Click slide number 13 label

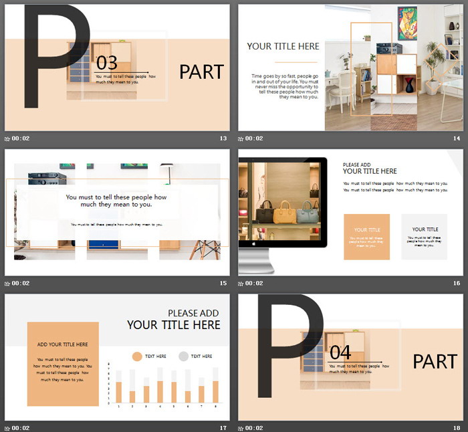coord(223,138)
